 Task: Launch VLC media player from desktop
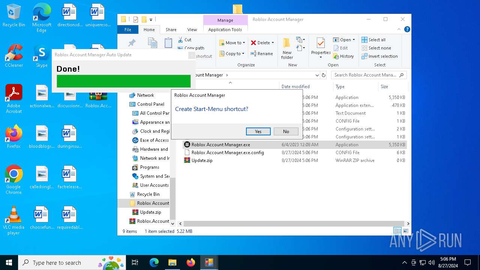click(14, 220)
